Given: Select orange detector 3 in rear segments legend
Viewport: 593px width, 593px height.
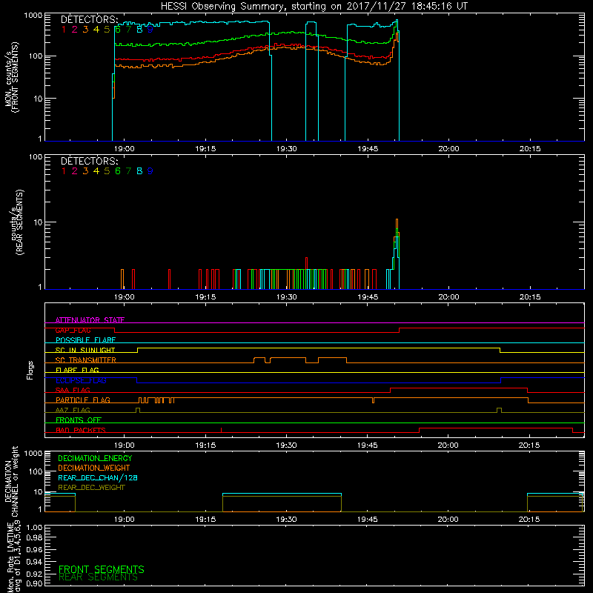Looking at the screenshot, I should (x=85, y=171).
